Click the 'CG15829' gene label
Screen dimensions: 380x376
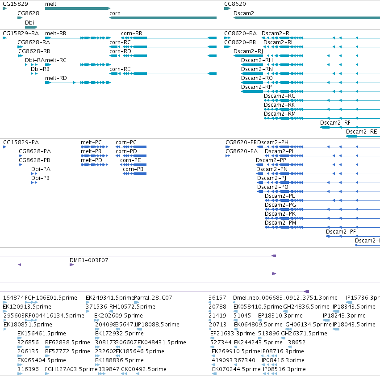tap(15, 4)
